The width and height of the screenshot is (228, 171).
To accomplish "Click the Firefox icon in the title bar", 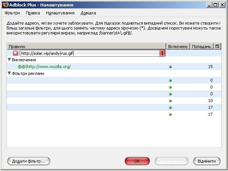I will click(5, 4).
